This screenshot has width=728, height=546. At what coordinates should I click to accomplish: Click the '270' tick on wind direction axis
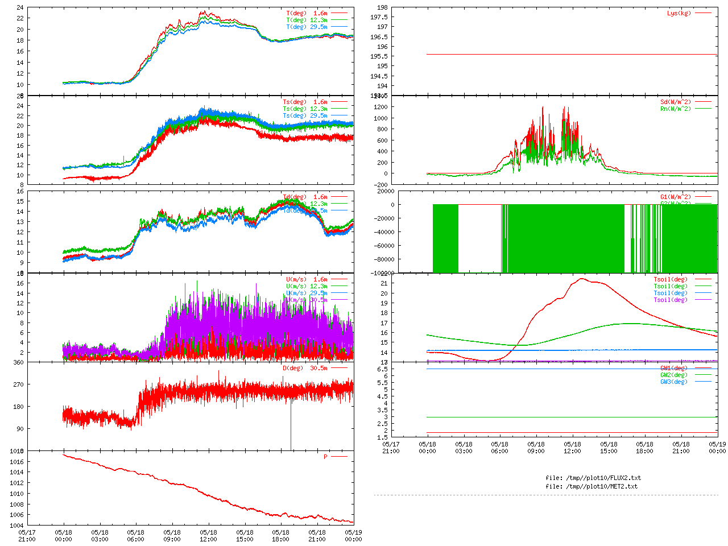(19, 384)
